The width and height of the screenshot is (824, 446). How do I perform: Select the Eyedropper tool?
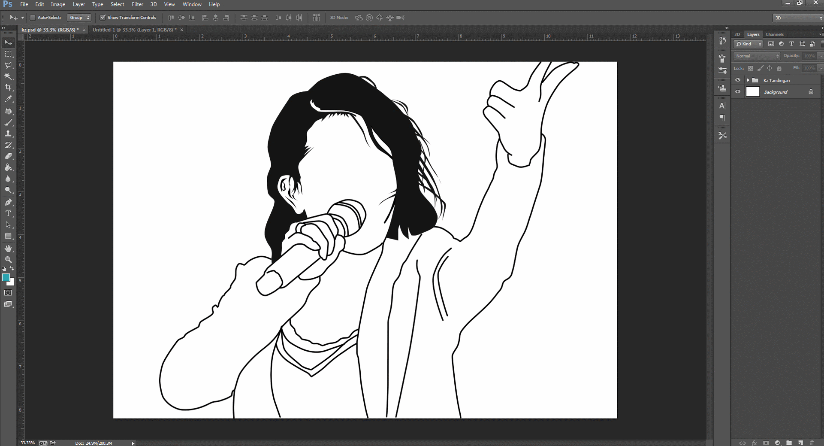coord(8,99)
